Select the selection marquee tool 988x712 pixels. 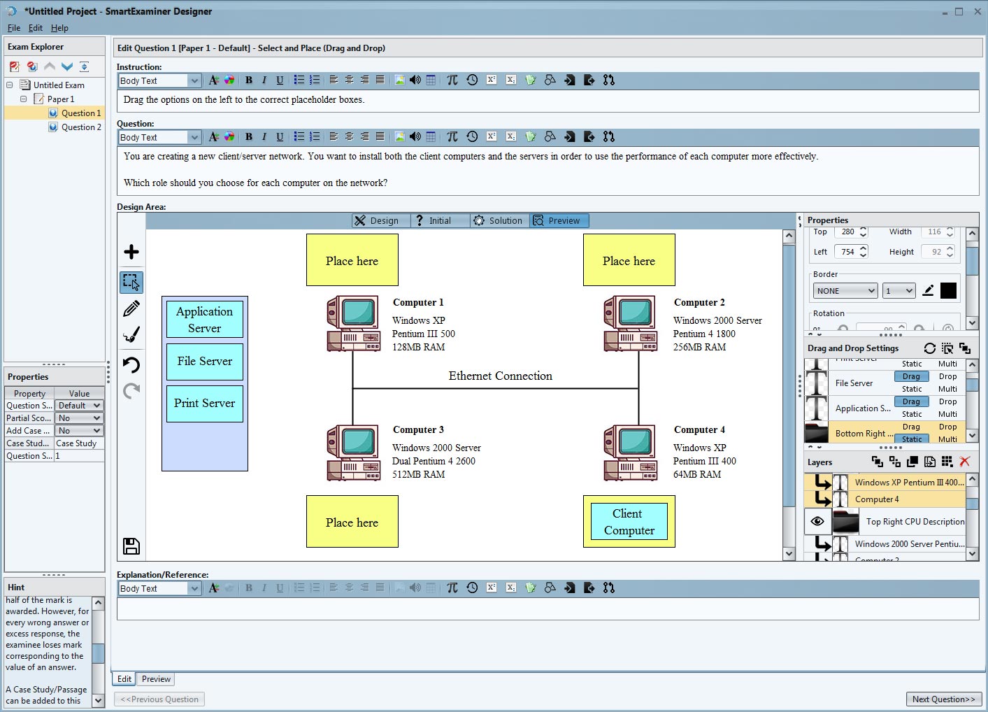pos(131,282)
